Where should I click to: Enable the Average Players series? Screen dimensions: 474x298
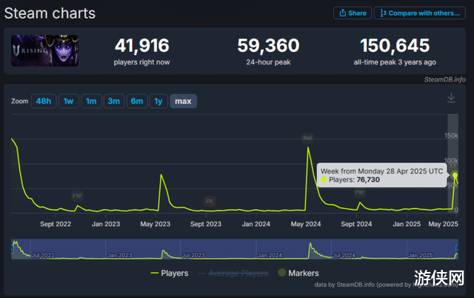pyautogui.click(x=233, y=274)
